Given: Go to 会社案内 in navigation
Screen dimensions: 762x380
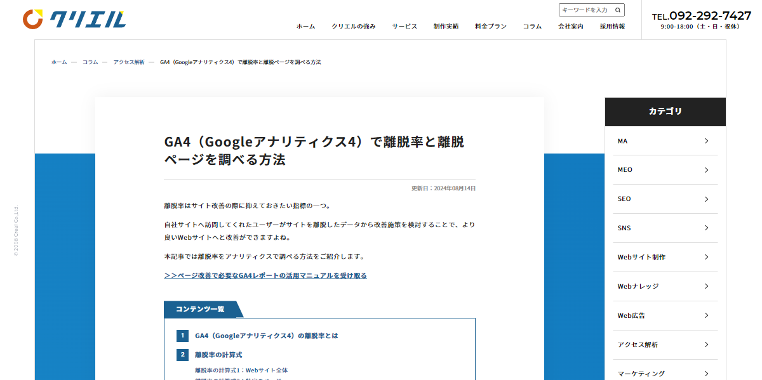Looking at the screenshot, I should click(571, 27).
